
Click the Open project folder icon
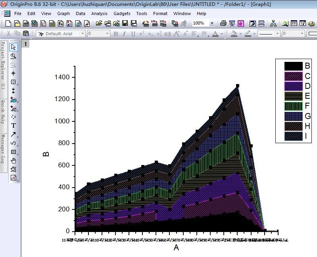pos(99,23)
